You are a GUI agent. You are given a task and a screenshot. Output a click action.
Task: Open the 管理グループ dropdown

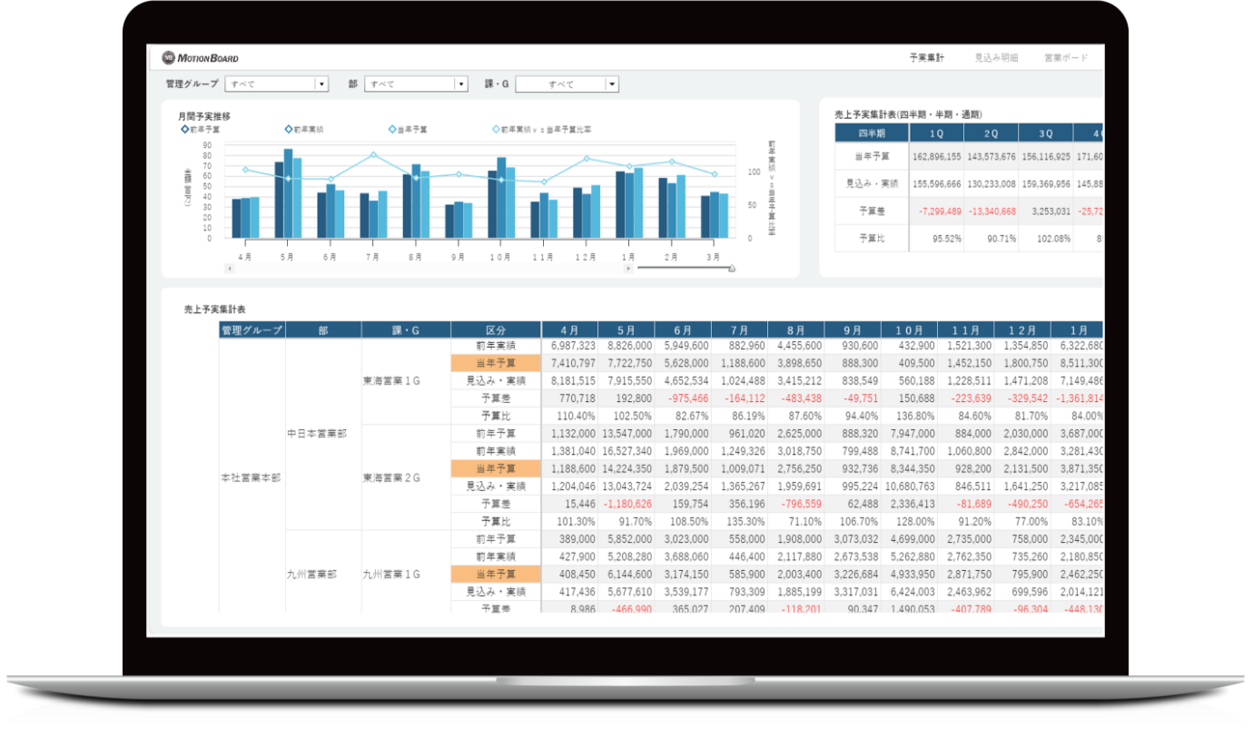coord(321,84)
